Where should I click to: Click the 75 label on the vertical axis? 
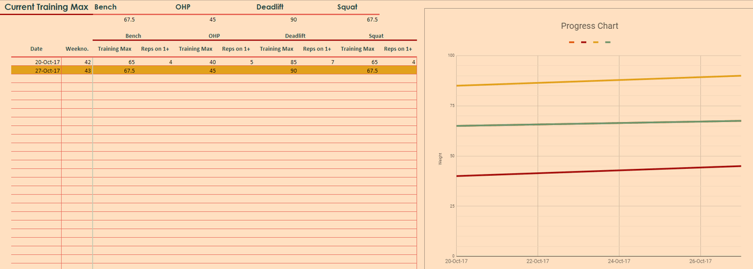click(x=452, y=106)
